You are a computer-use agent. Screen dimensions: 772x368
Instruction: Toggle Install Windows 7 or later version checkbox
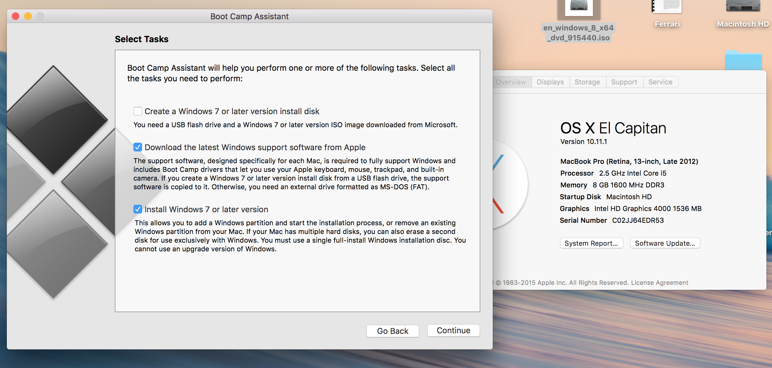tap(138, 209)
